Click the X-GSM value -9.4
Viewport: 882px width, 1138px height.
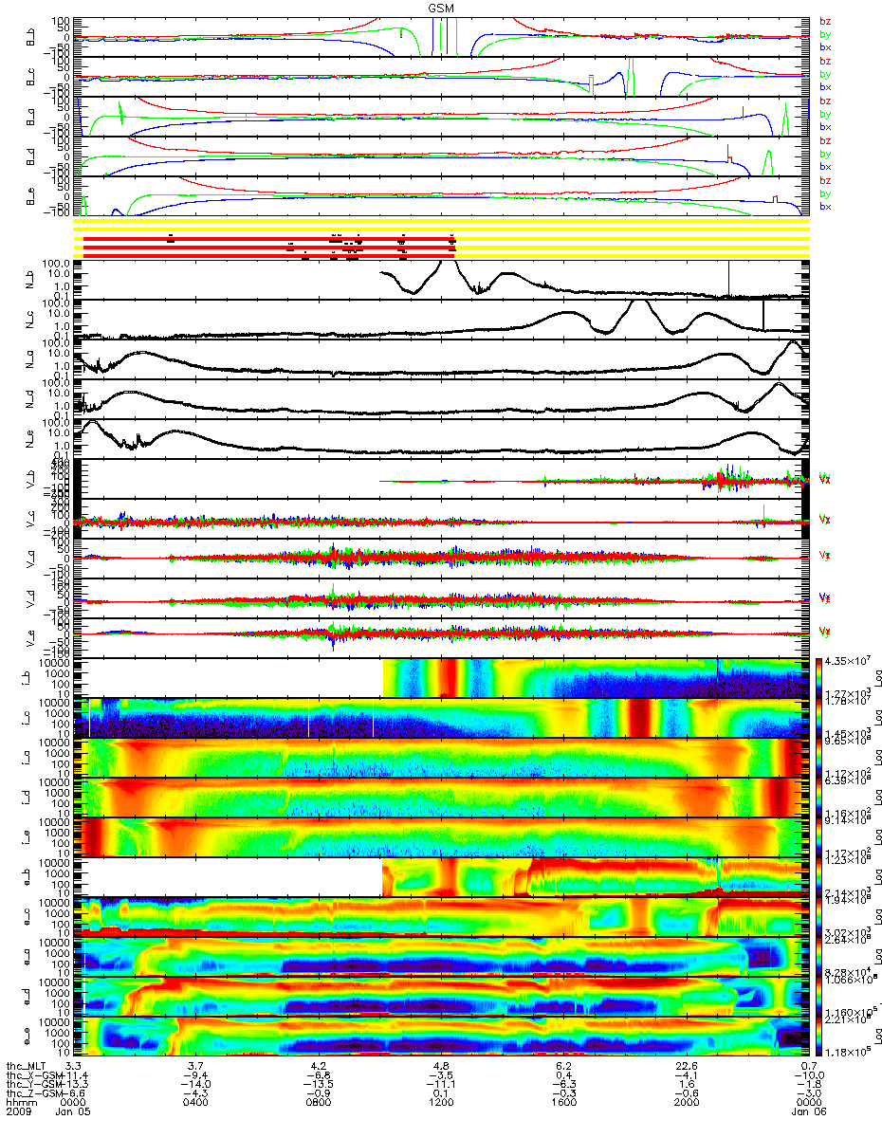(196, 1076)
